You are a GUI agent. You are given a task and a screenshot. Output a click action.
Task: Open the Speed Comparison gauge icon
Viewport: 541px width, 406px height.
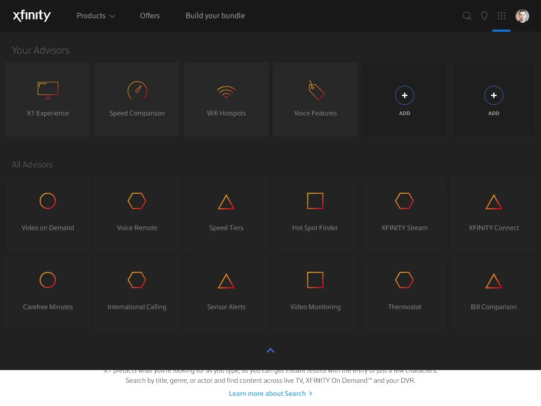(x=137, y=90)
